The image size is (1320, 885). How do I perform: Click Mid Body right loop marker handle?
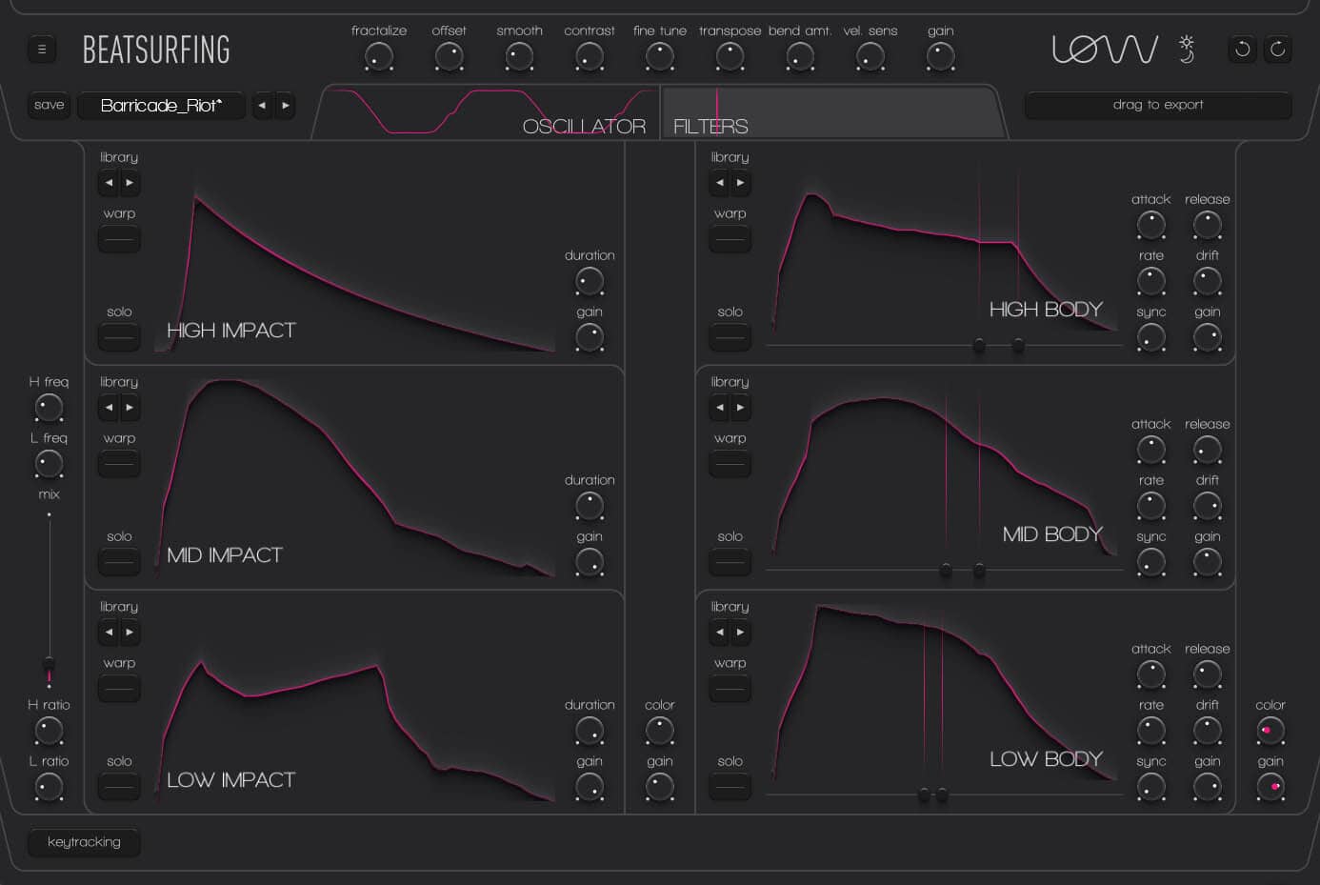point(979,570)
